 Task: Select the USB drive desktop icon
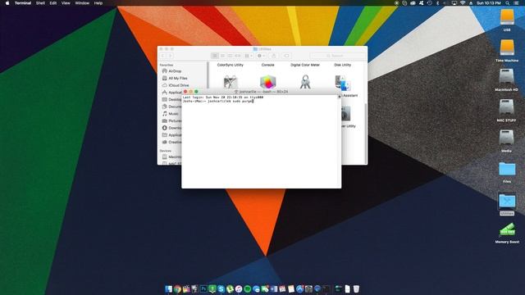[507, 16]
